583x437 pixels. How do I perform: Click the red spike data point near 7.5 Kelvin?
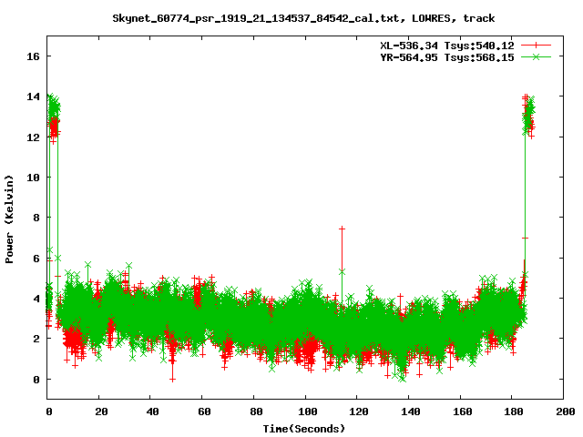[342, 229]
